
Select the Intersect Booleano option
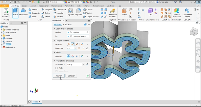(77, 56)
